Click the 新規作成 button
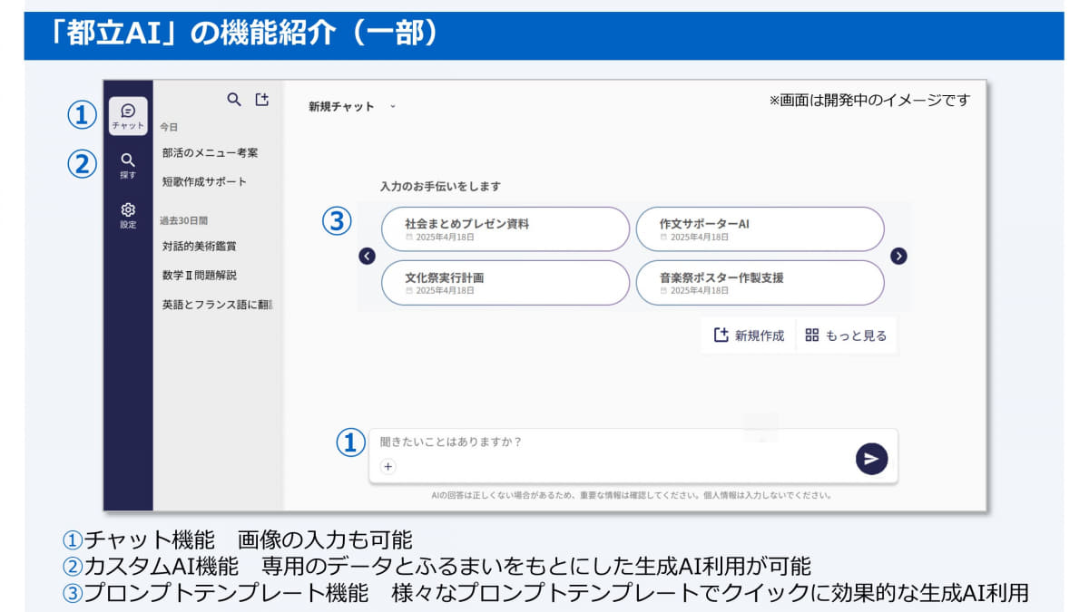The image size is (1089, 612). coord(749,335)
